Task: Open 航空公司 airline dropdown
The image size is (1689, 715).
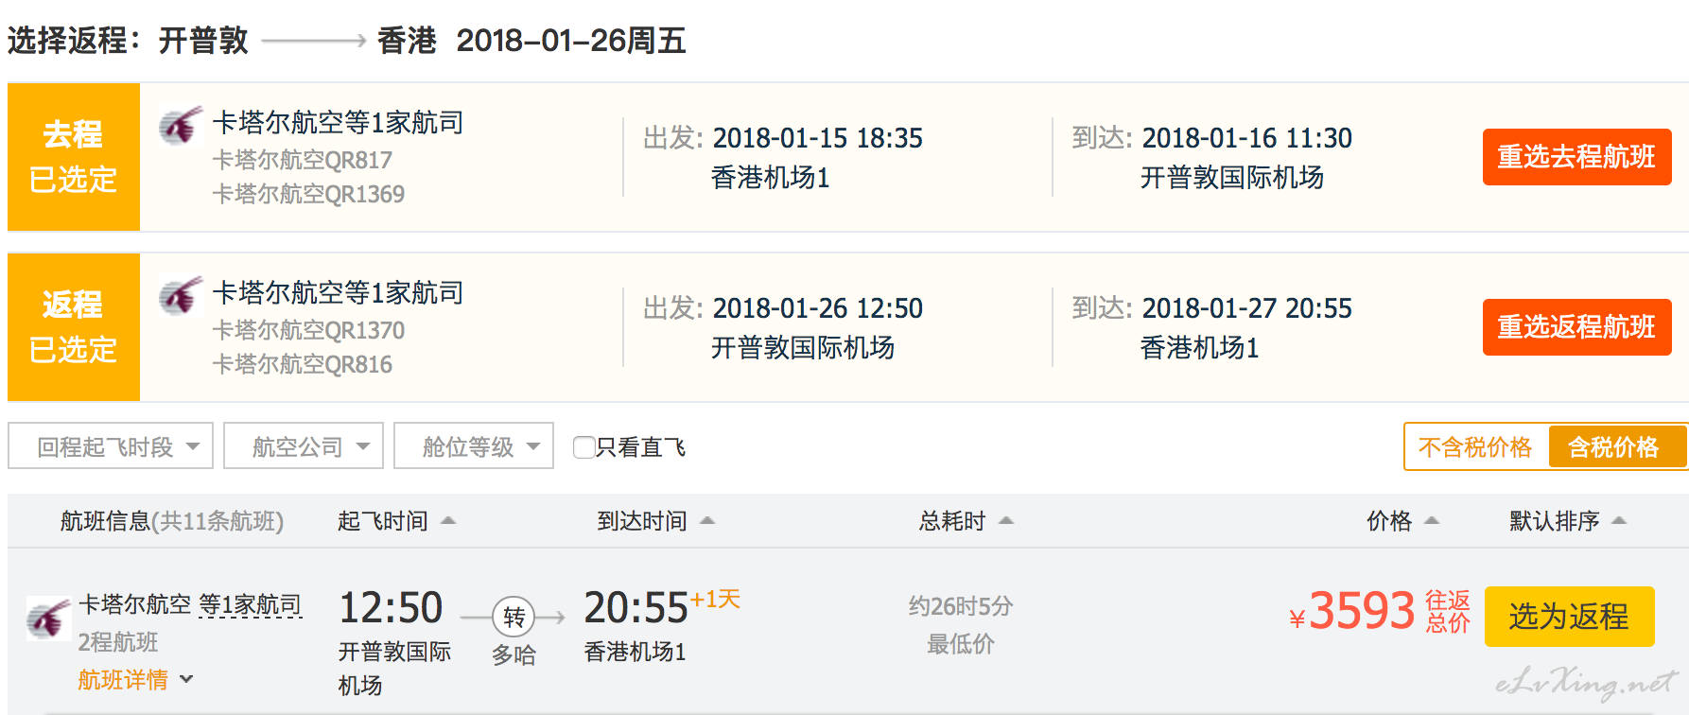Action: point(304,445)
